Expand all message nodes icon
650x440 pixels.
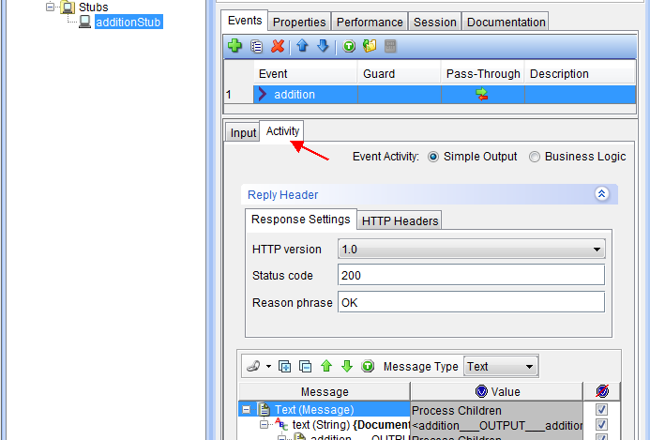285,367
